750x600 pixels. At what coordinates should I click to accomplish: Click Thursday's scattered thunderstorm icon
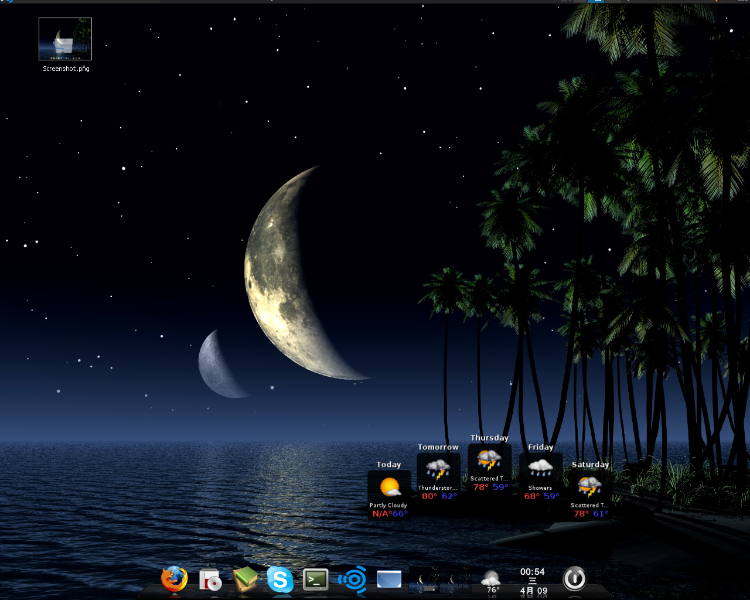coord(489,461)
